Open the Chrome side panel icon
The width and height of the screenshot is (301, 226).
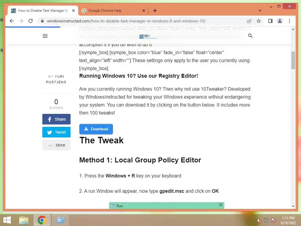(x=270, y=21)
